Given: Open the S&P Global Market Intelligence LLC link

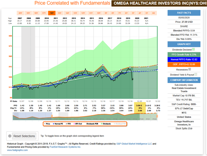Looking at the screenshot, I should pos(134,144).
